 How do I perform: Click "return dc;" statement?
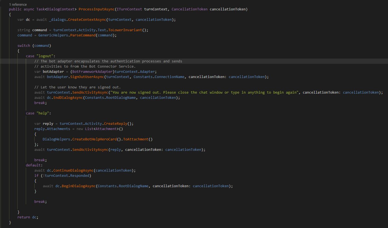[x=28, y=217]
